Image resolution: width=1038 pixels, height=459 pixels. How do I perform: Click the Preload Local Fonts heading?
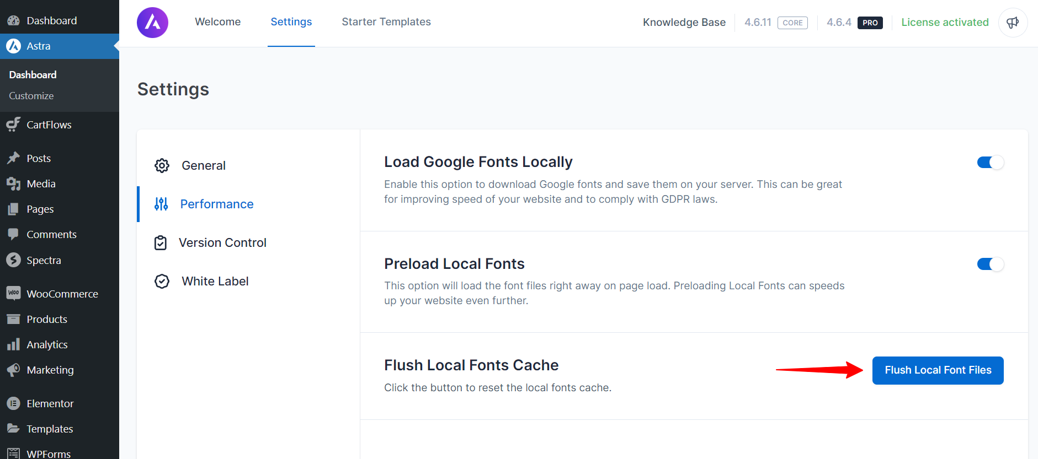click(454, 264)
